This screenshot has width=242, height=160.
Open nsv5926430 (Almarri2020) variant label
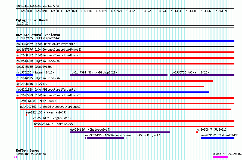click(x=54, y=124)
